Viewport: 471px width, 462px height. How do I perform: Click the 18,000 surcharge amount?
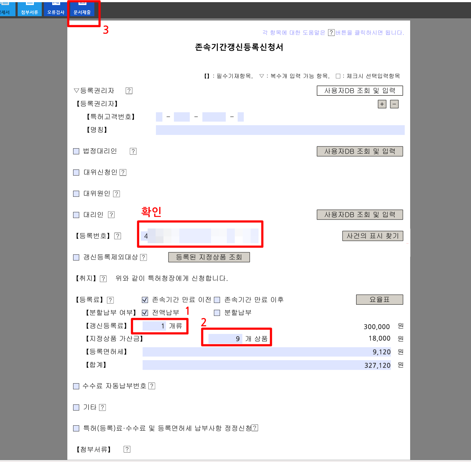[380, 338]
